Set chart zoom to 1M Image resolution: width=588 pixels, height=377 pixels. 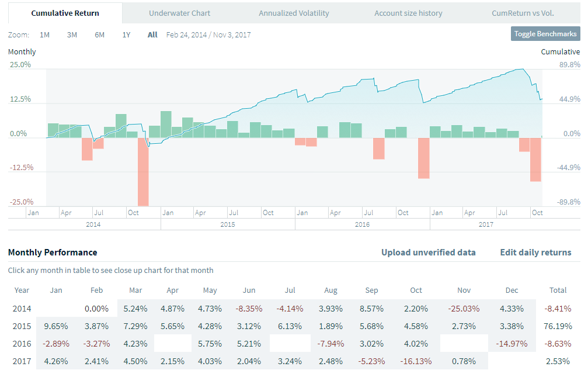44,35
